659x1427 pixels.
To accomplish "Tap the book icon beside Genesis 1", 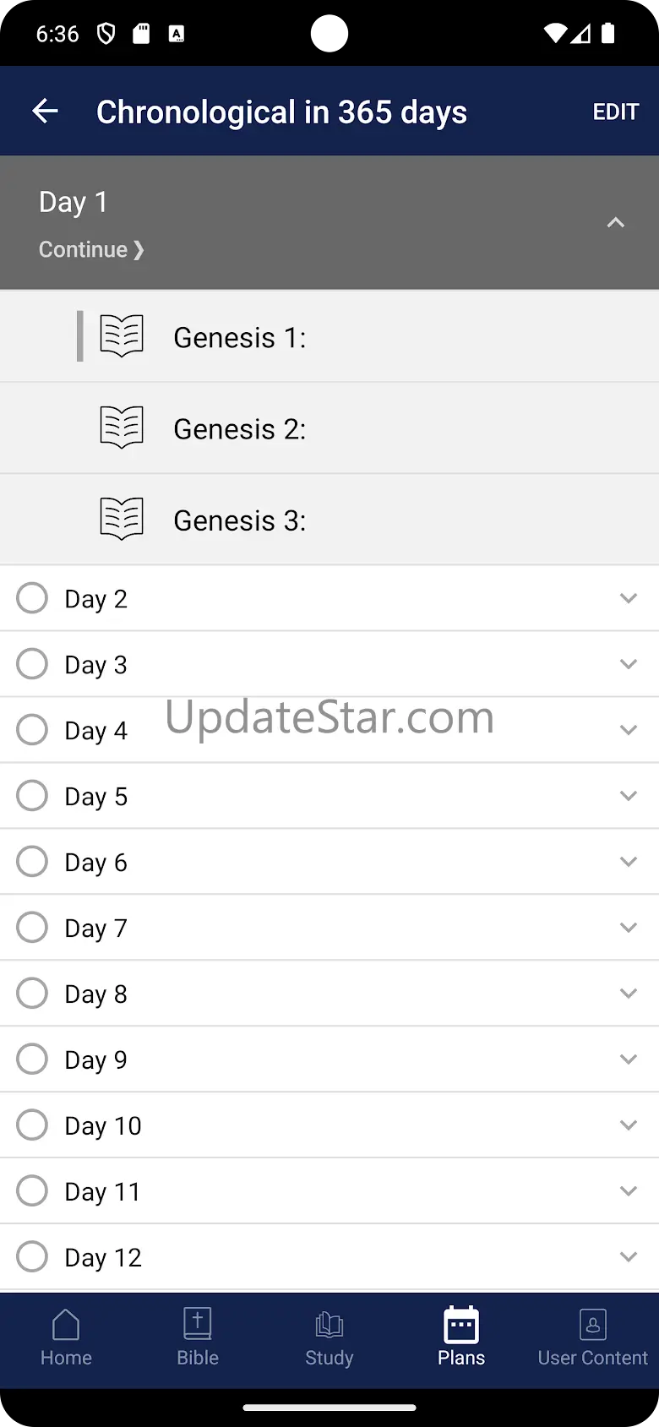I will (123, 336).
